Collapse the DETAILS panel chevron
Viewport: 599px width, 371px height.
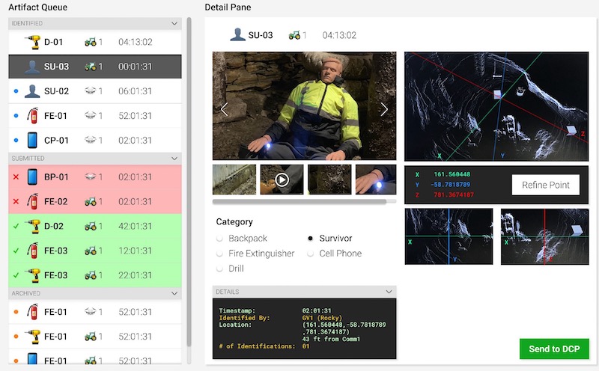point(389,292)
